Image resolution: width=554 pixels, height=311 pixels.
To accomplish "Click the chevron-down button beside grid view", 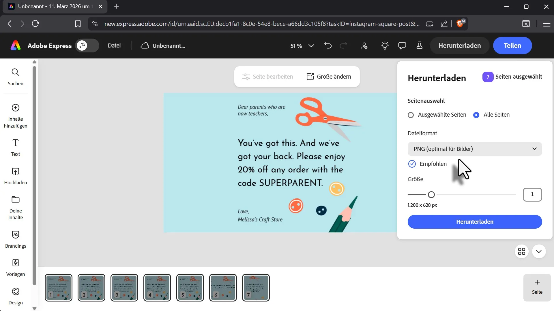I will coord(538,251).
